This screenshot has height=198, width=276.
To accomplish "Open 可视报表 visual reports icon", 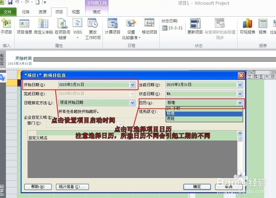I will tap(247, 24).
